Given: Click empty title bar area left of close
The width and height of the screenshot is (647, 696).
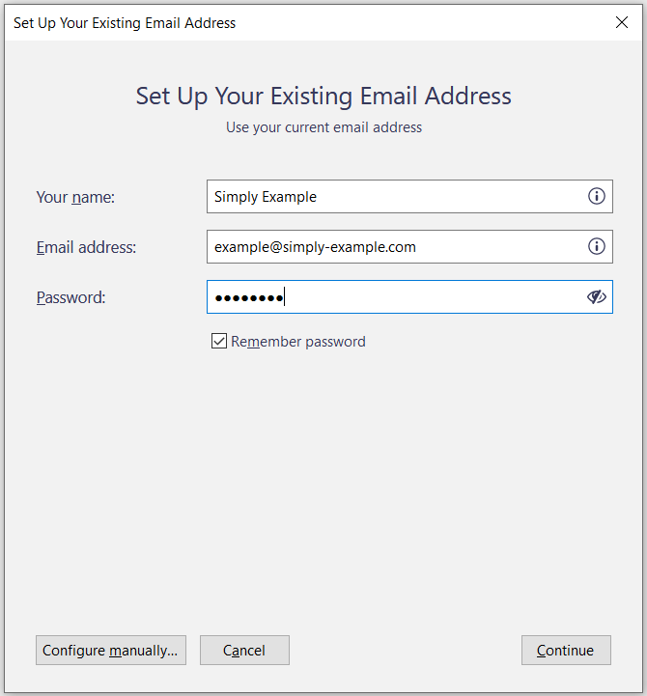Looking at the screenshot, I should pyautogui.click(x=435, y=22).
